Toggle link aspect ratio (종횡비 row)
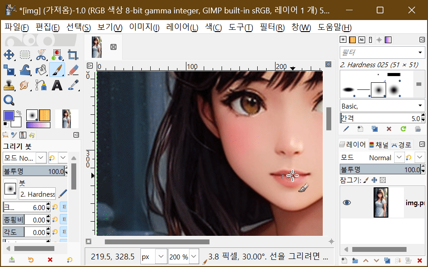The image size is (428, 267). [64, 219]
